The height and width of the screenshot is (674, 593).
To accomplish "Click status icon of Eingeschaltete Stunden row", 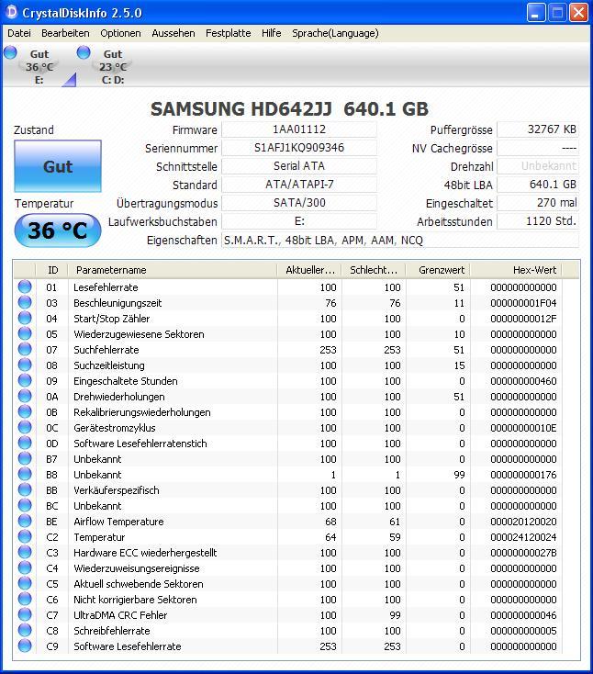I will click(25, 380).
